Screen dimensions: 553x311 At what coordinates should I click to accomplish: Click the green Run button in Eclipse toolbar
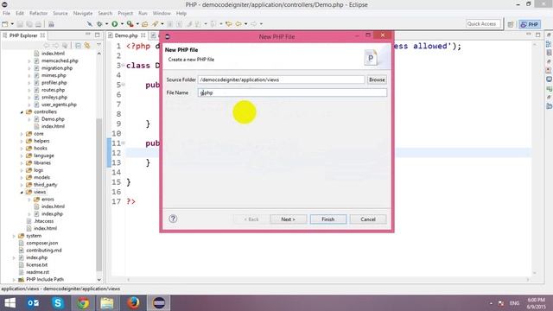(115, 24)
